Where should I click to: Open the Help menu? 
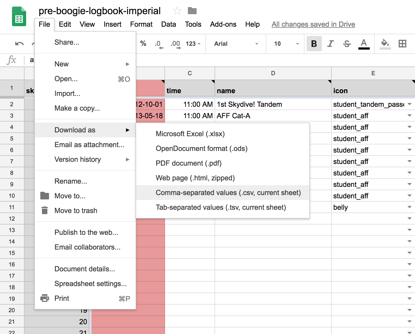coord(252,24)
